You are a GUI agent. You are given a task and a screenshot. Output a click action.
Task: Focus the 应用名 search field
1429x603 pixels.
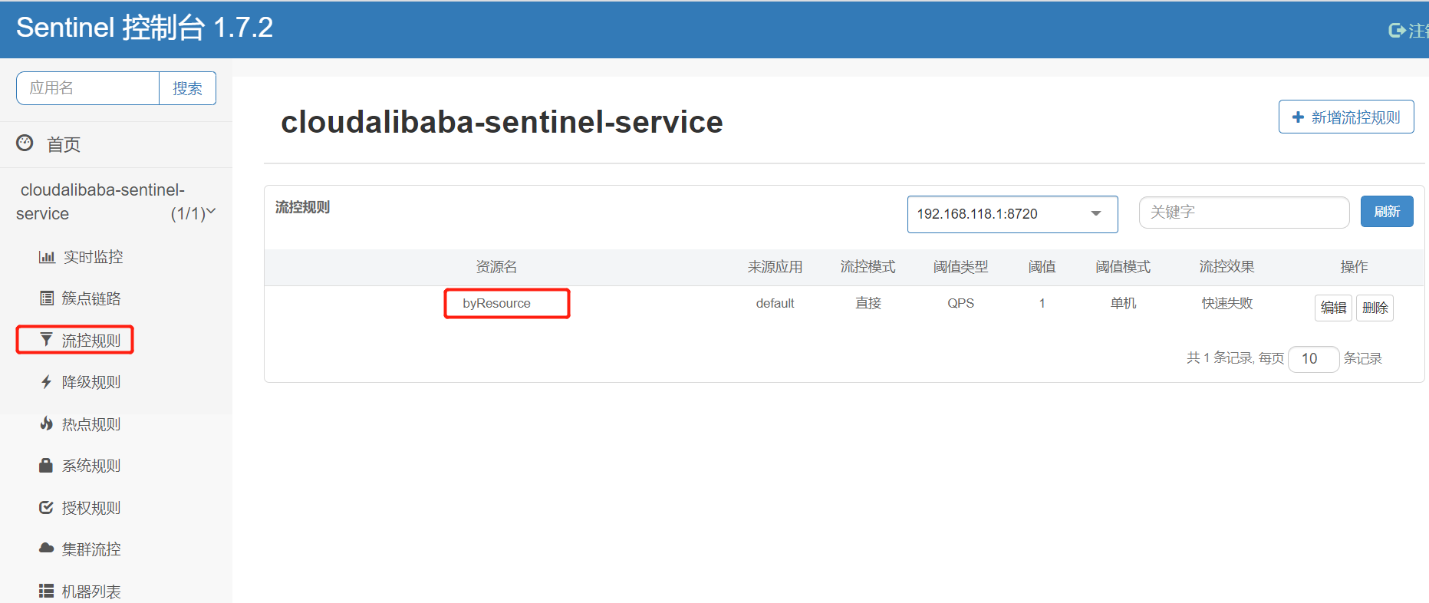coord(87,88)
